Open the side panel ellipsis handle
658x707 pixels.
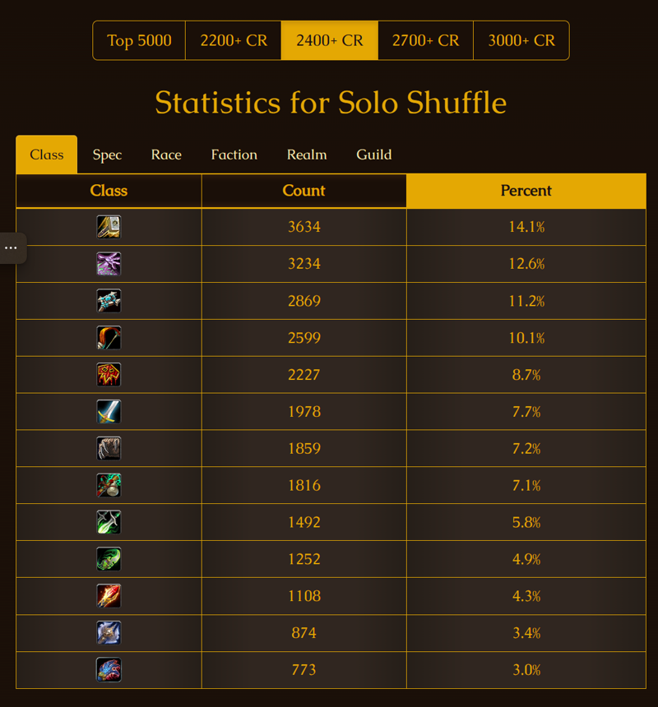(x=12, y=248)
